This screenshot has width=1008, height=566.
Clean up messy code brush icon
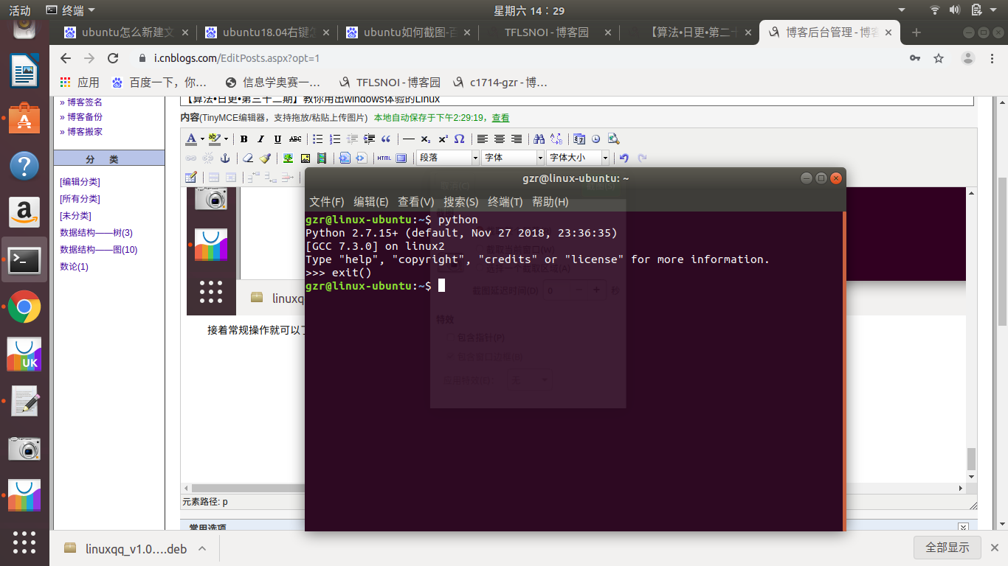click(x=265, y=158)
